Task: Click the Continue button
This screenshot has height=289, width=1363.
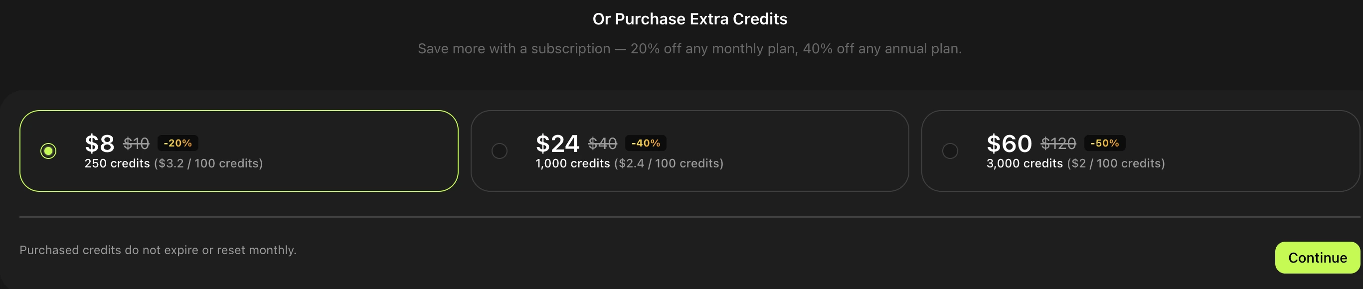Action: point(1317,258)
